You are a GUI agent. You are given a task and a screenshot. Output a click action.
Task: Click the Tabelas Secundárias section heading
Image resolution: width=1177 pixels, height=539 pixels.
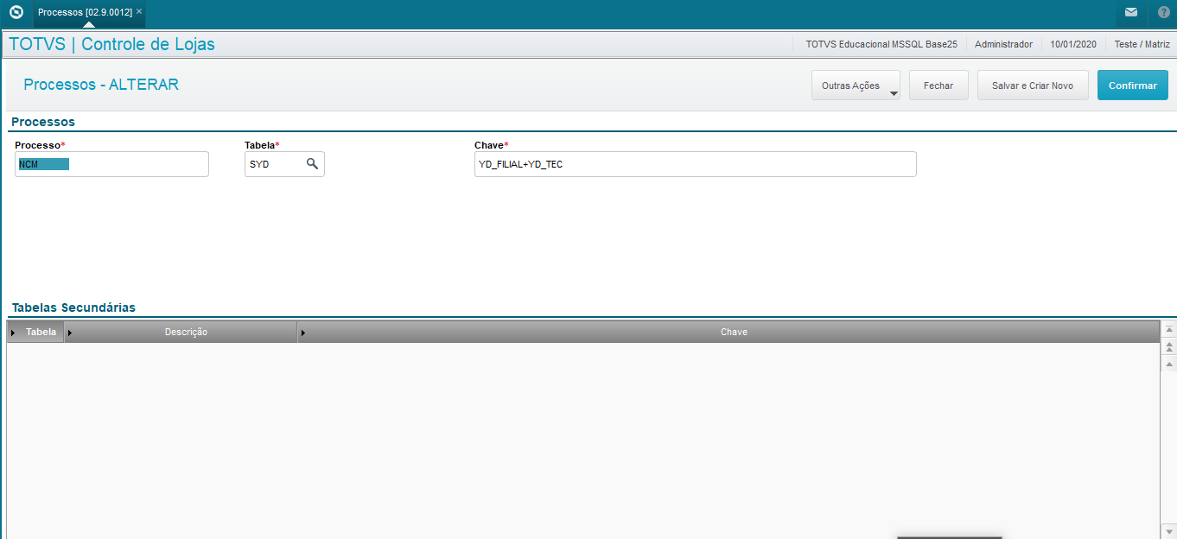pyautogui.click(x=73, y=308)
